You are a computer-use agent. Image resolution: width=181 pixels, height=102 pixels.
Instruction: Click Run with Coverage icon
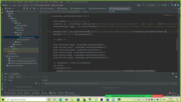[165, 5]
